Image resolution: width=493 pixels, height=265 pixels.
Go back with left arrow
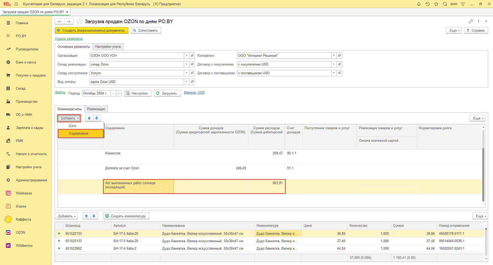click(60, 21)
